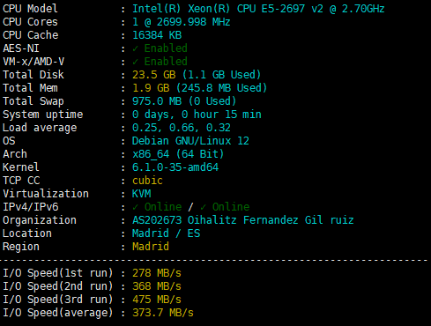Screen dimensions: 431x326
Task: Select organization 'AS202673 Oihalitz Fernandez Gil ruiz'
Action: 242,220
